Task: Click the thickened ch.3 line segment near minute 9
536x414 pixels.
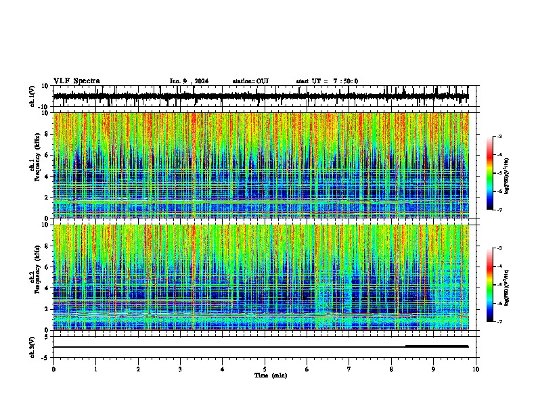Action: pos(437,346)
